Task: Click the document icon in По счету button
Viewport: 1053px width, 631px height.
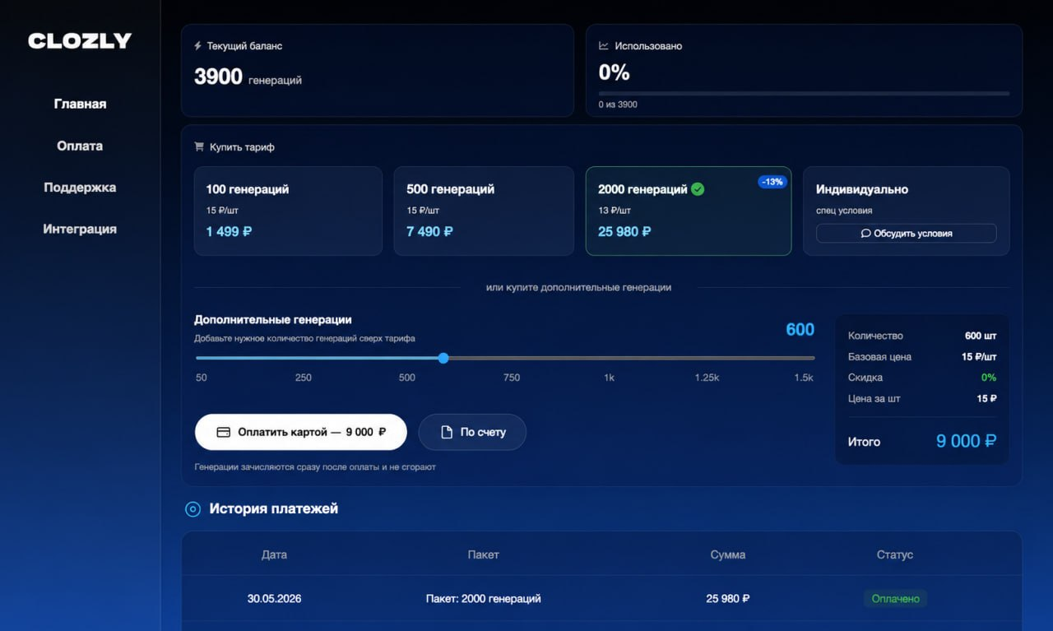Action: pyautogui.click(x=447, y=432)
